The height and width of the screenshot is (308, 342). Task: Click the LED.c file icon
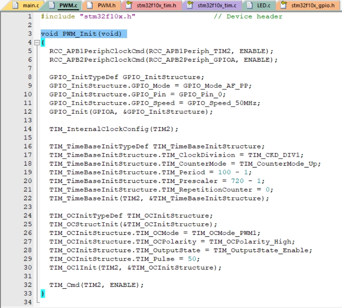pyautogui.click(x=250, y=5)
